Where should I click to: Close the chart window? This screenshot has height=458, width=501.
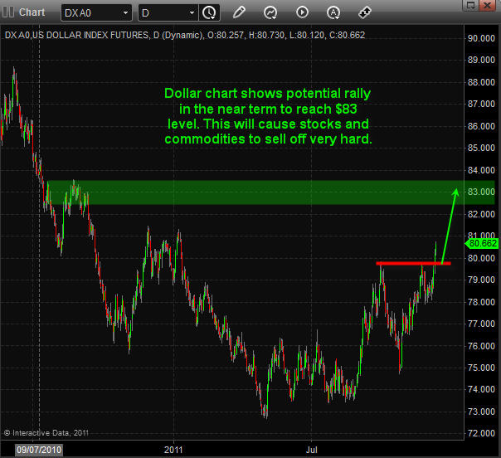(x=487, y=5)
